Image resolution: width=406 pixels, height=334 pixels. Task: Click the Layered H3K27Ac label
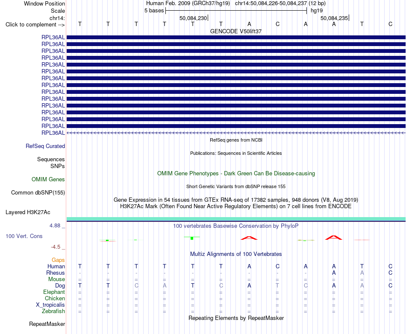[x=28, y=212]
